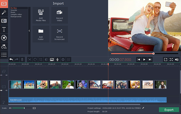Image resolution: width=181 pixels, height=114 pixels.
Task: Click the pencil to edit project settings
Action: point(143,108)
